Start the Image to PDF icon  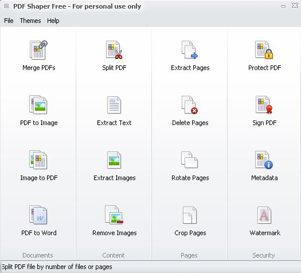38,160
